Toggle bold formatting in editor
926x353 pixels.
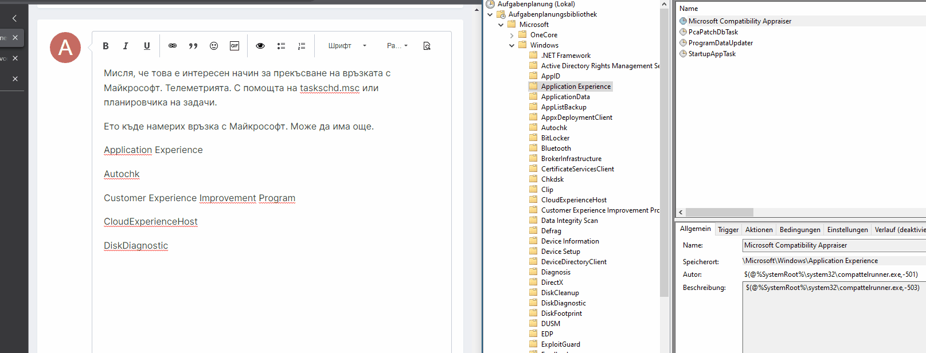[x=106, y=46]
